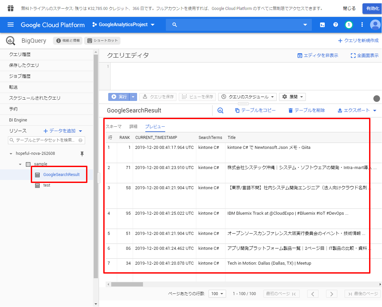
Task: Open the main navigation hamburger menu
Action: [11, 24]
